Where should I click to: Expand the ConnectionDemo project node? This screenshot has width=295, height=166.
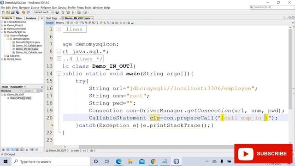[x=2, y=22]
